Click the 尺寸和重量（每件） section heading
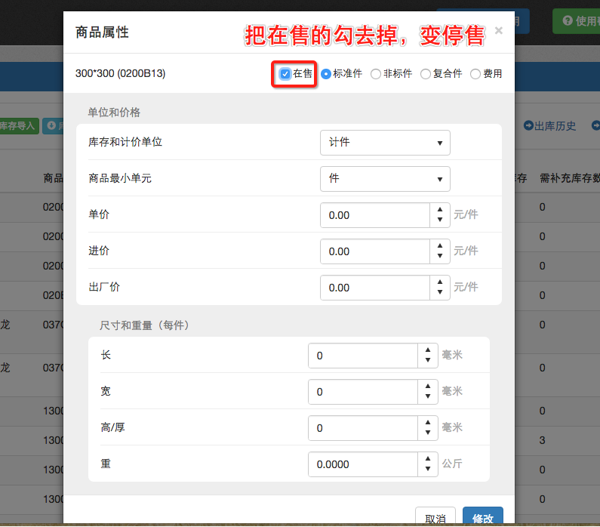The height and width of the screenshot is (527, 600). (x=145, y=325)
